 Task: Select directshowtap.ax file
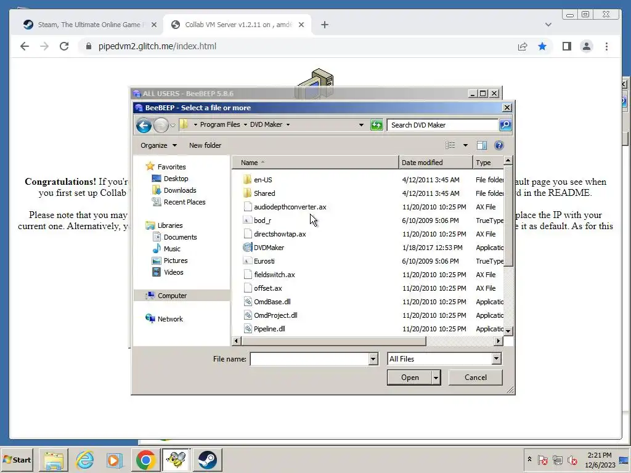(280, 234)
